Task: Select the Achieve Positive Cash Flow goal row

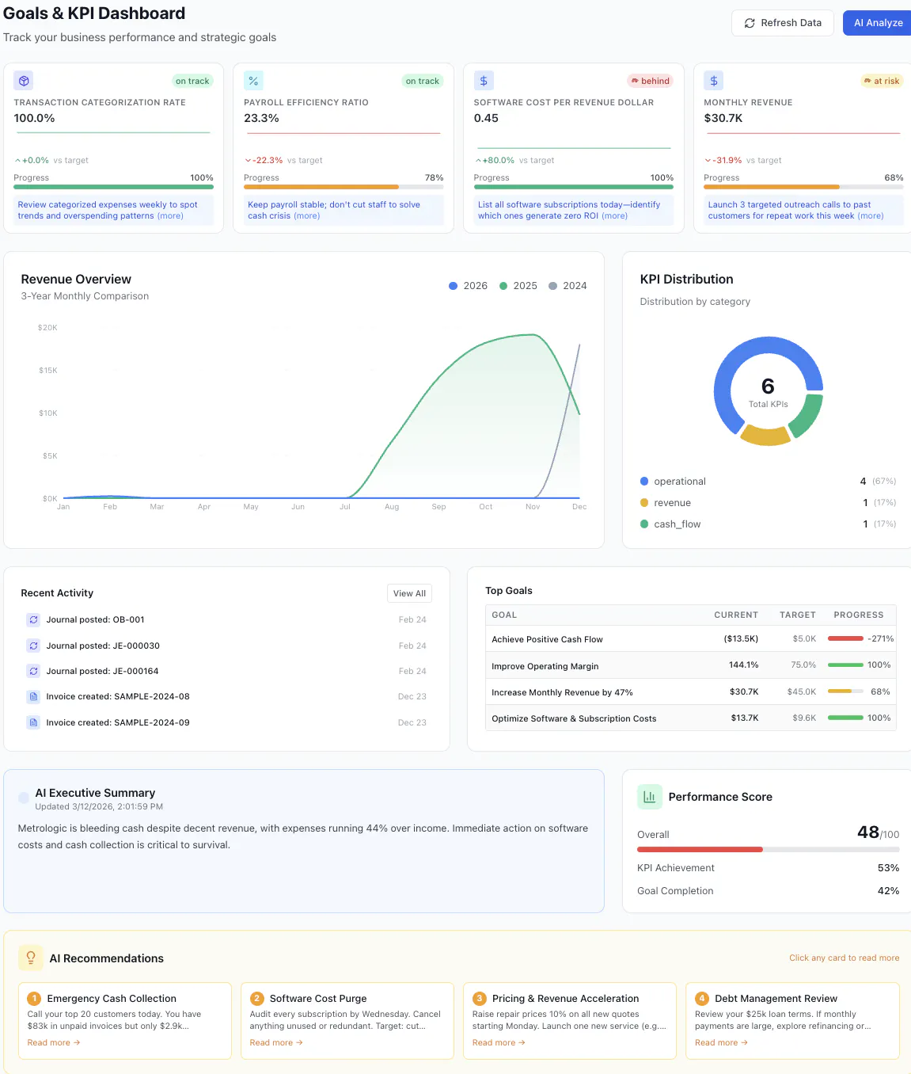Action: click(x=691, y=639)
